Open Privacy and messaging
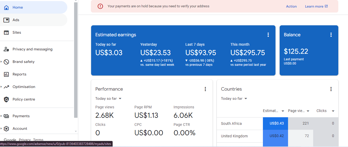This screenshot has height=147, width=348. click(x=34, y=49)
